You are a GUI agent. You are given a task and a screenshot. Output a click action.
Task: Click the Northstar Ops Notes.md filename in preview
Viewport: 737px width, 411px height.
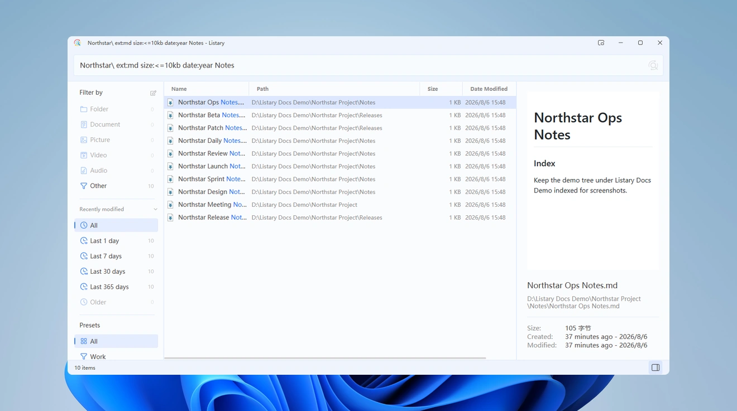(x=572, y=286)
